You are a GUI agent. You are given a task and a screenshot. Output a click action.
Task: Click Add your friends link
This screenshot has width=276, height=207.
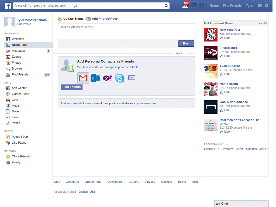coord(71,103)
